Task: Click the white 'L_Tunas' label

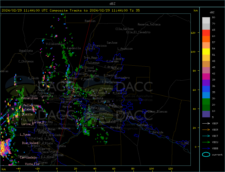Action: (25, 135)
